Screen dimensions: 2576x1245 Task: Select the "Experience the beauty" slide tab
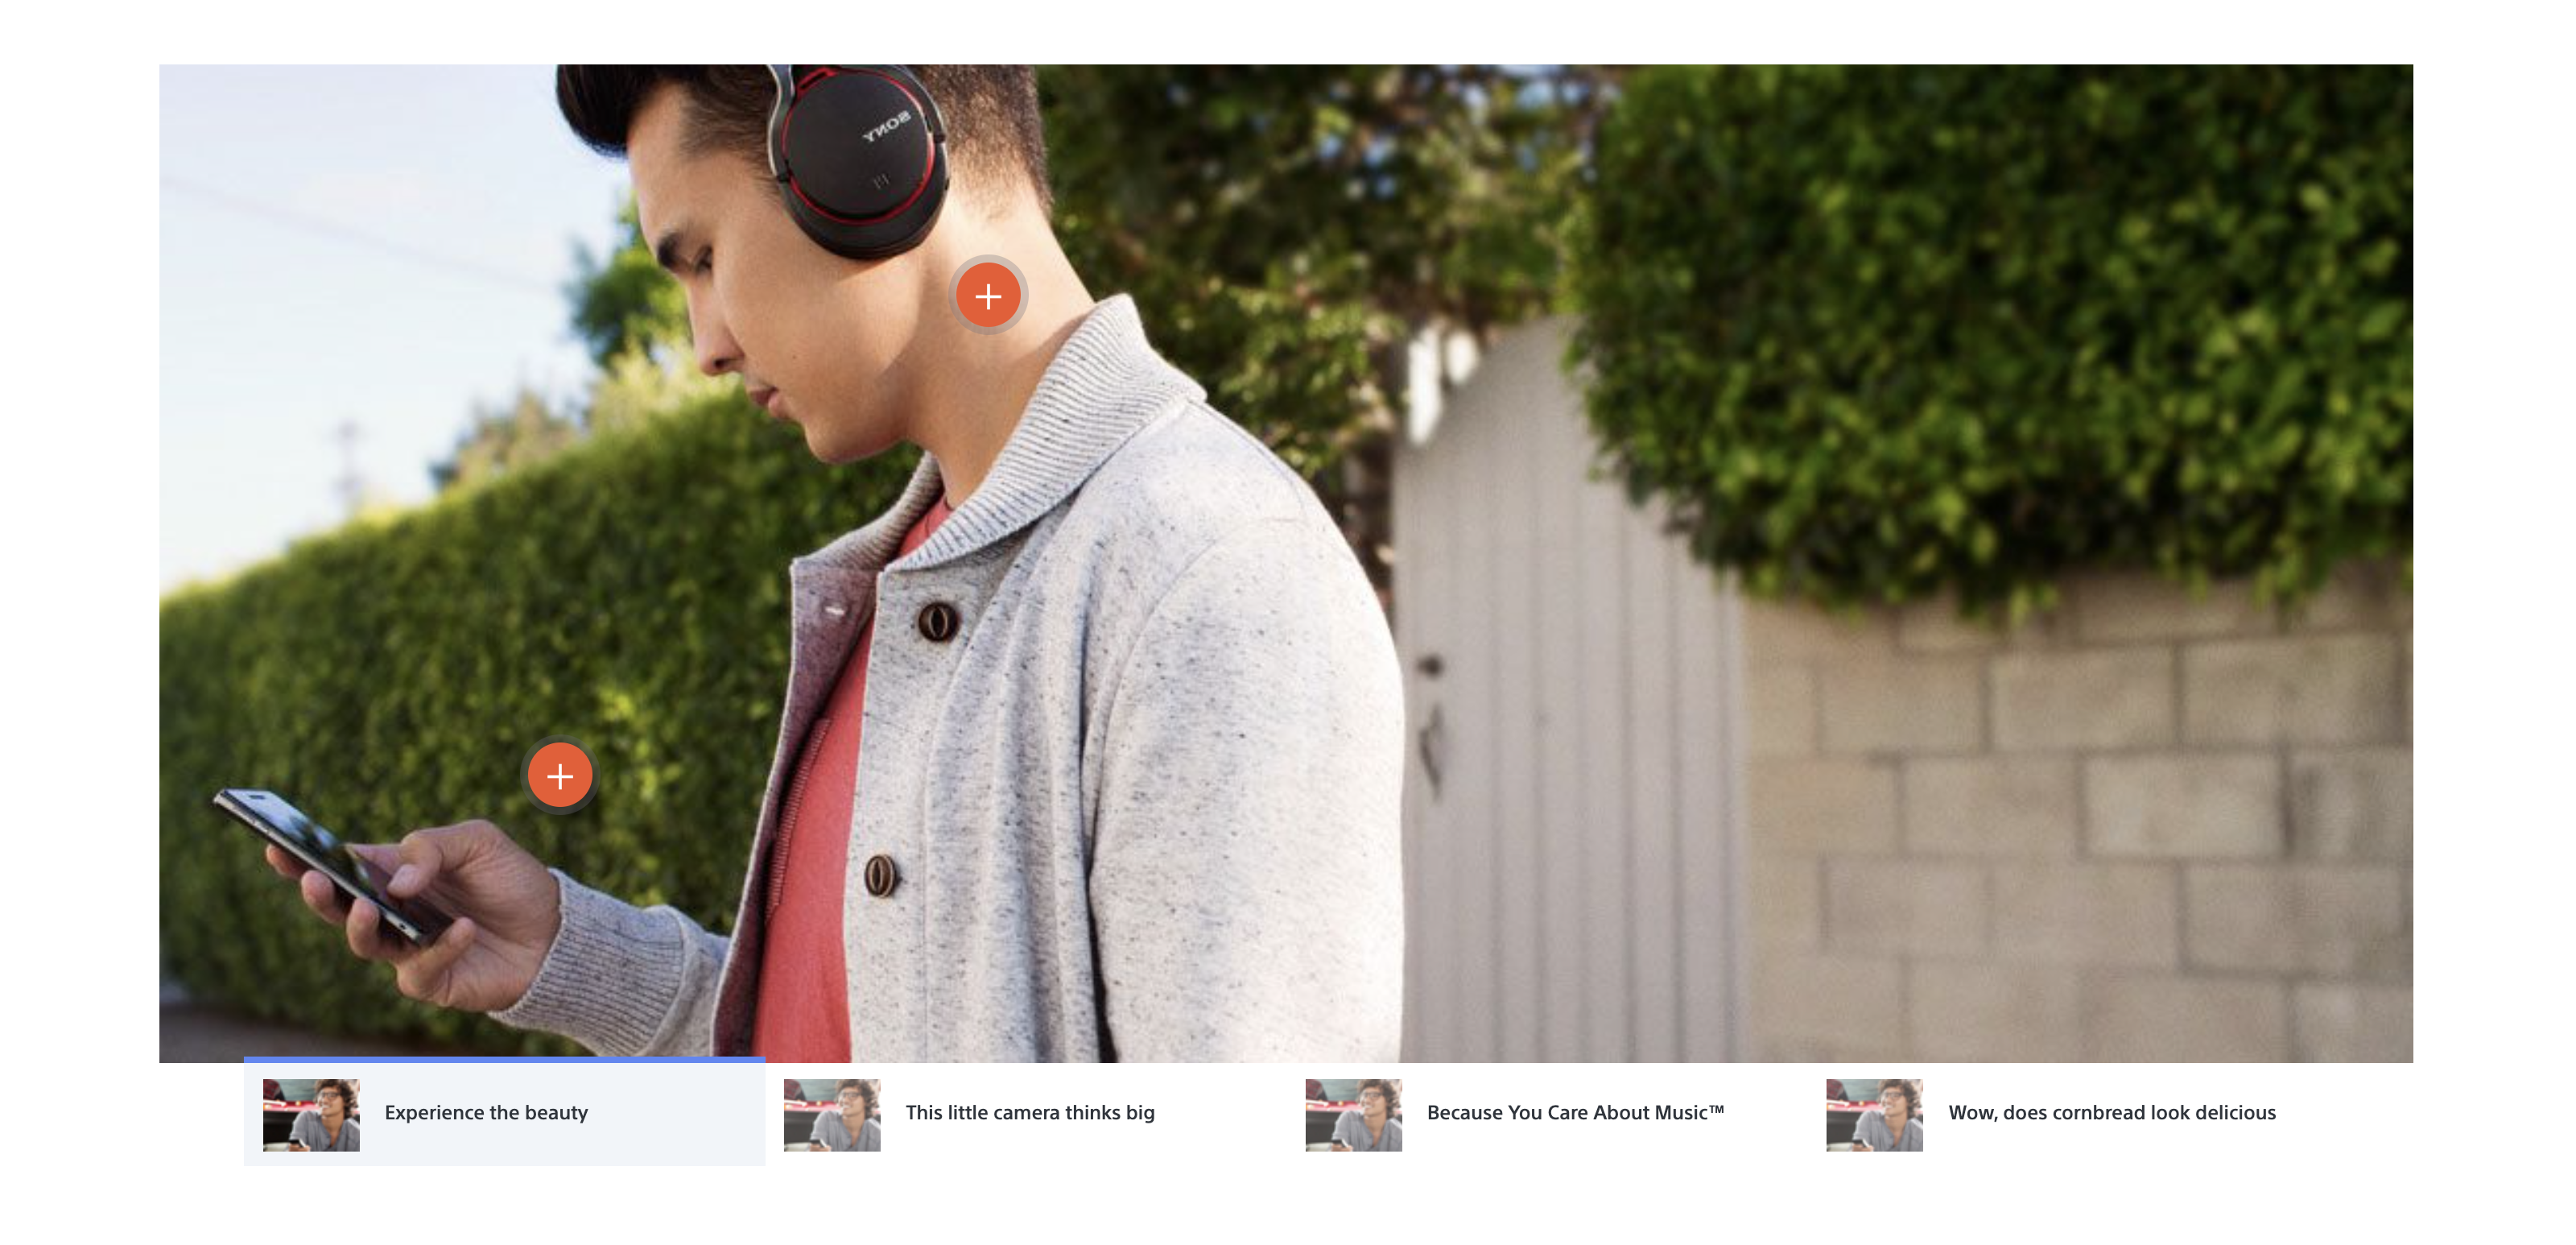(x=505, y=1113)
